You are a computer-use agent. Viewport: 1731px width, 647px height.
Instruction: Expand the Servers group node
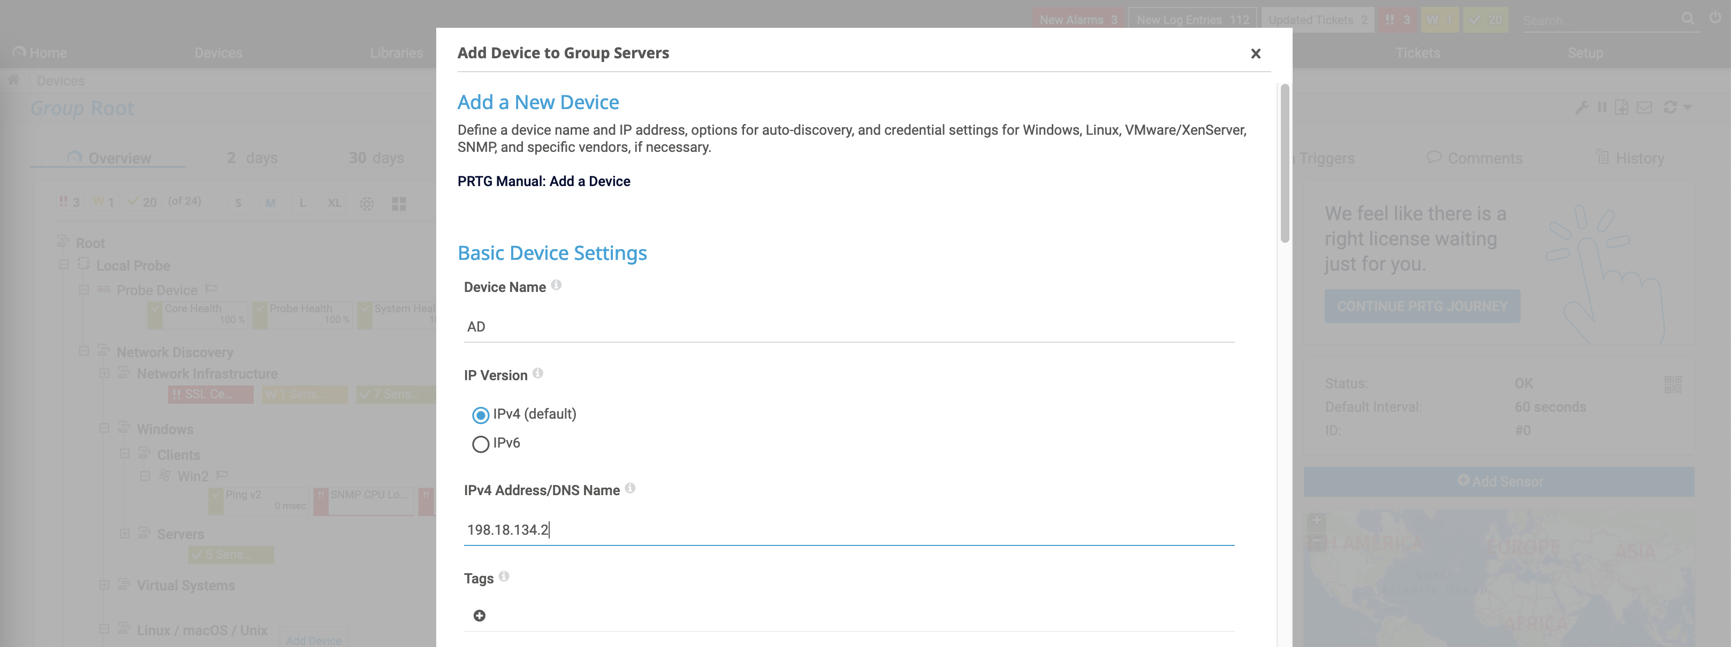click(x=124, y=534)
